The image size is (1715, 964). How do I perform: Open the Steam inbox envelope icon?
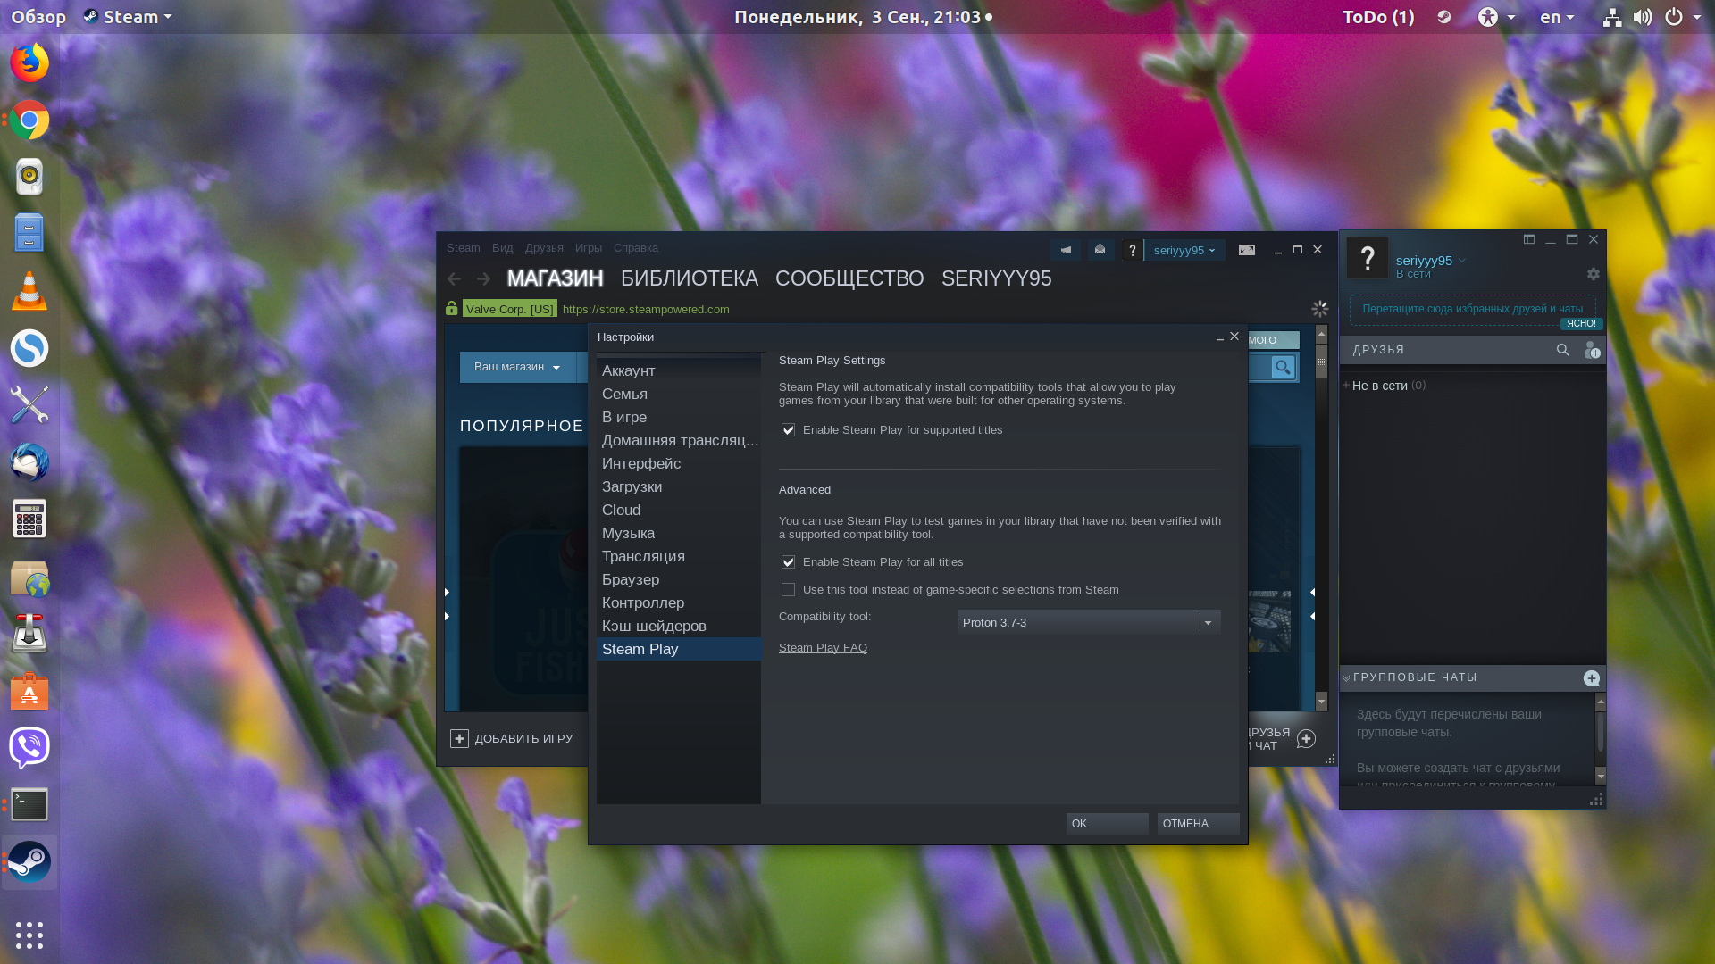(1100, 250)
